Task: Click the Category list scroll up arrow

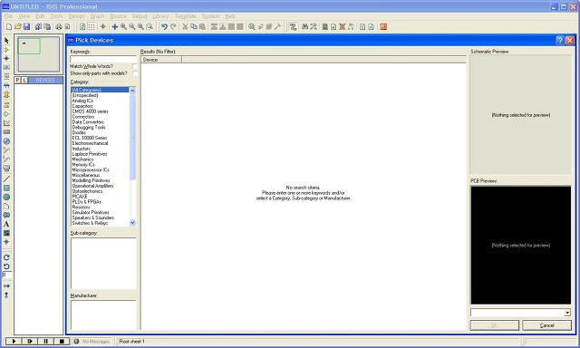Action: pos(132,91)
